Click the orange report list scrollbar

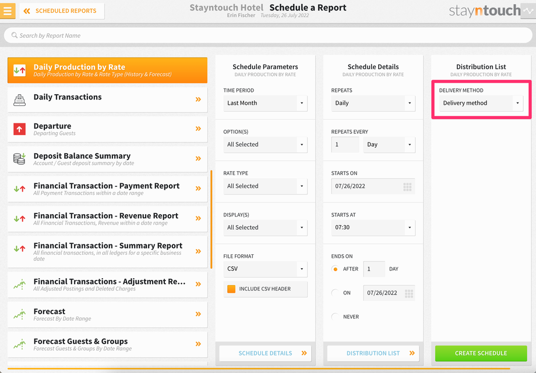pyautogui.click(x=211, y=219)
